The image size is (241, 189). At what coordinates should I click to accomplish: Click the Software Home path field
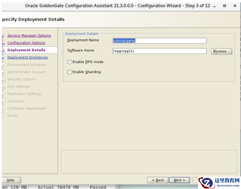click(159, 51)
